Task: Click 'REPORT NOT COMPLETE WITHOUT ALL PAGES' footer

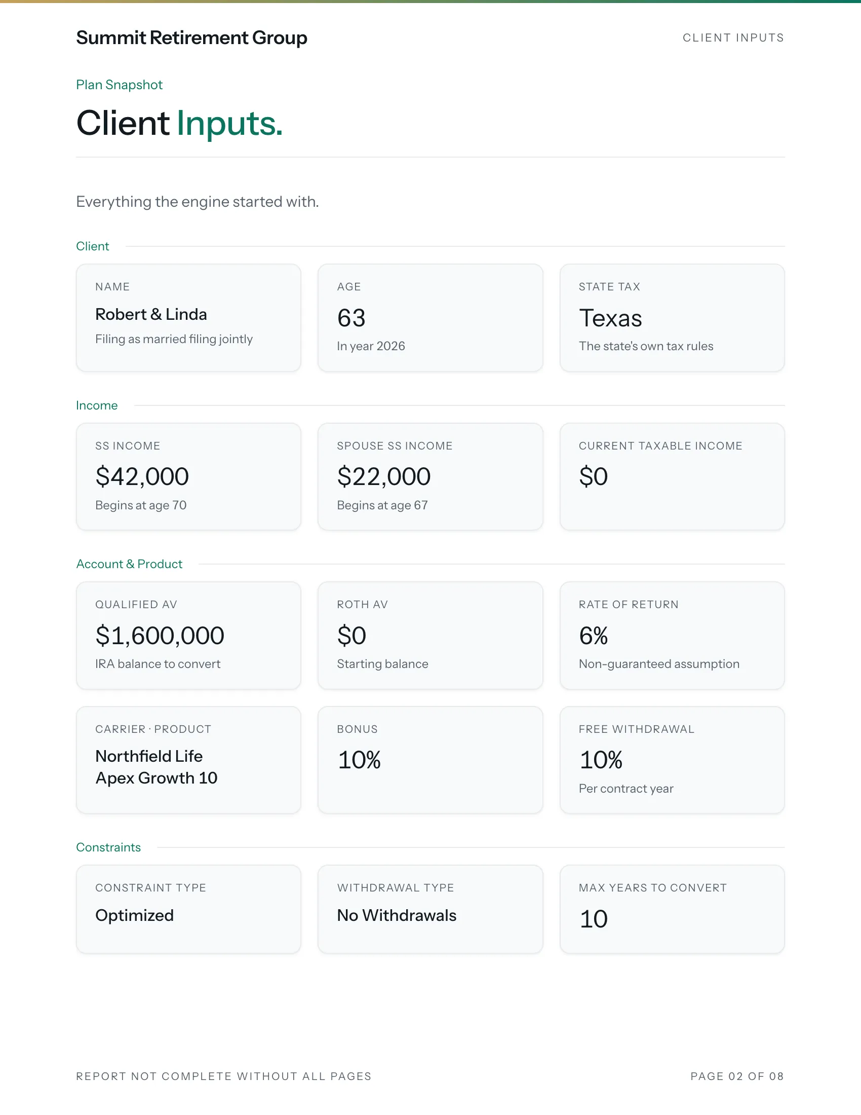Action: tap(223, 1076)
